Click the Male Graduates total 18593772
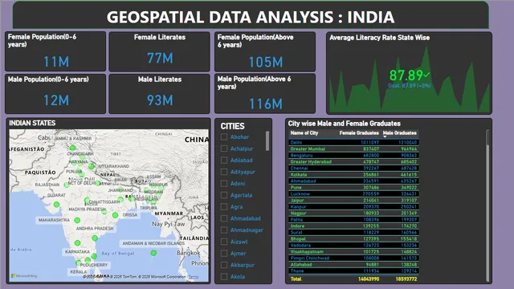Image resolution: width=514 pixels, height=289 pixels. click(406, 279)
